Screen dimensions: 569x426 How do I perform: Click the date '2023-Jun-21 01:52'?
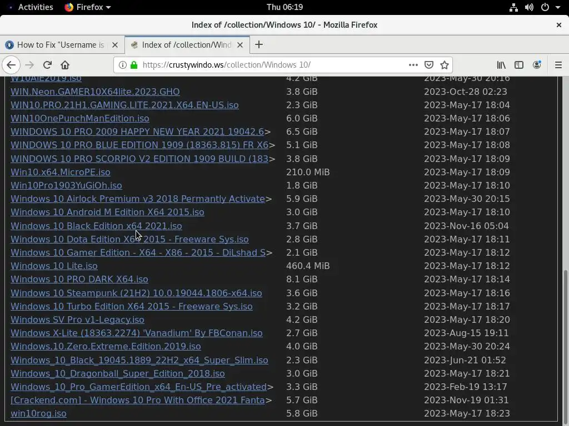(x=465, y=360)
